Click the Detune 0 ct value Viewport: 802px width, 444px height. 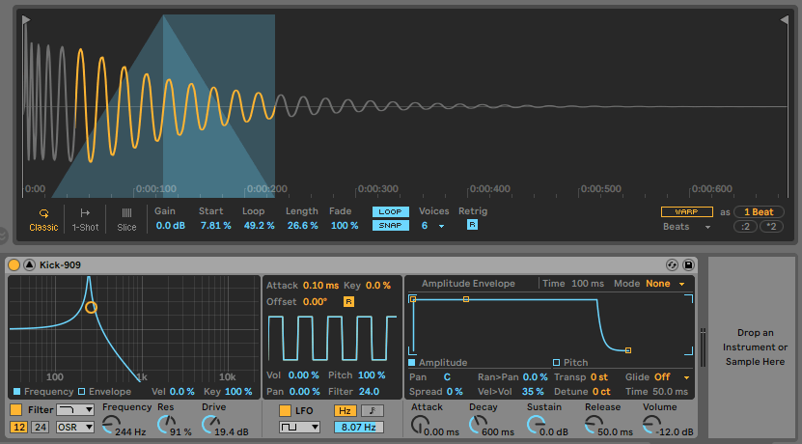click(x=601, y=392)
